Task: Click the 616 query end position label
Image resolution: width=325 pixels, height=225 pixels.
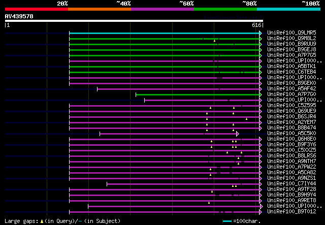Action: point(256,25)
